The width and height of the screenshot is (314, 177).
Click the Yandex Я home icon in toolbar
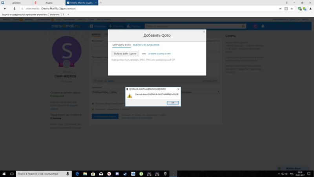click(x=15, y=9)
